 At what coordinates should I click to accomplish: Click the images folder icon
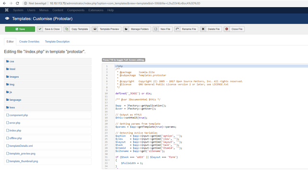(x=8, y=77)
